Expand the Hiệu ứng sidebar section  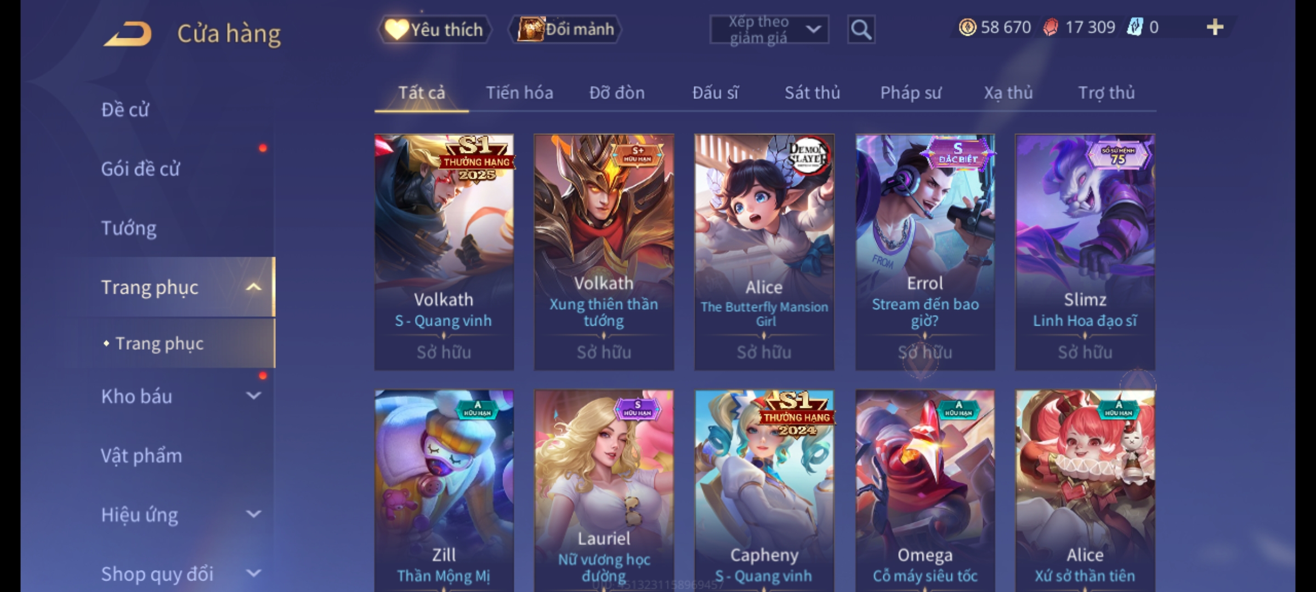click(x=254, y=514)
